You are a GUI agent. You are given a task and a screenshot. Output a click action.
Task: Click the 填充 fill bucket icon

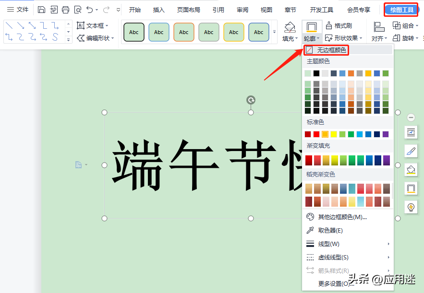click(x=290, y=27)
